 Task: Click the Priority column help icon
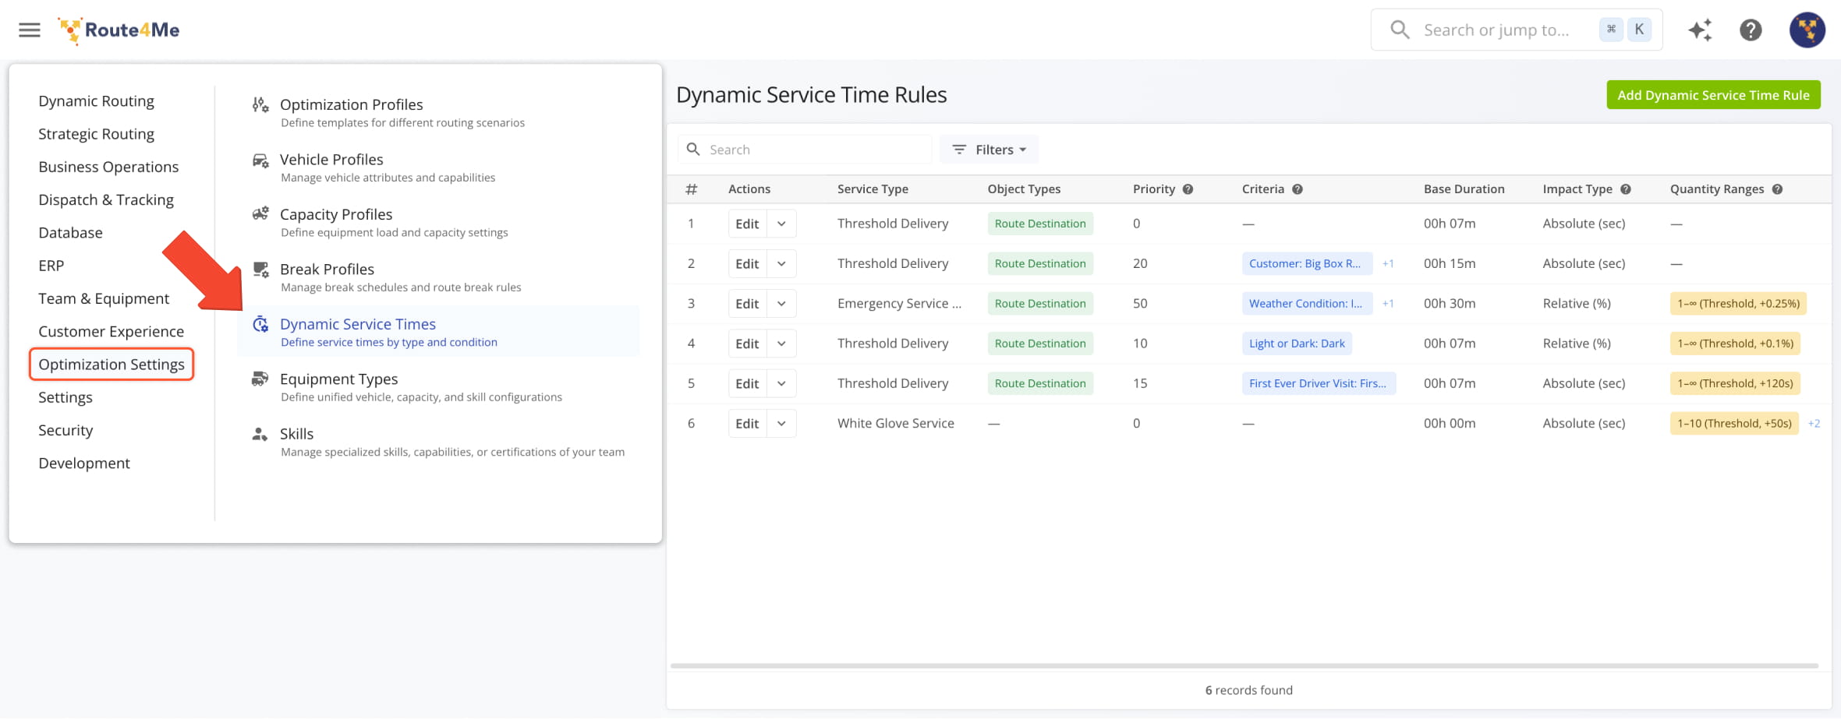(1188, 189)
